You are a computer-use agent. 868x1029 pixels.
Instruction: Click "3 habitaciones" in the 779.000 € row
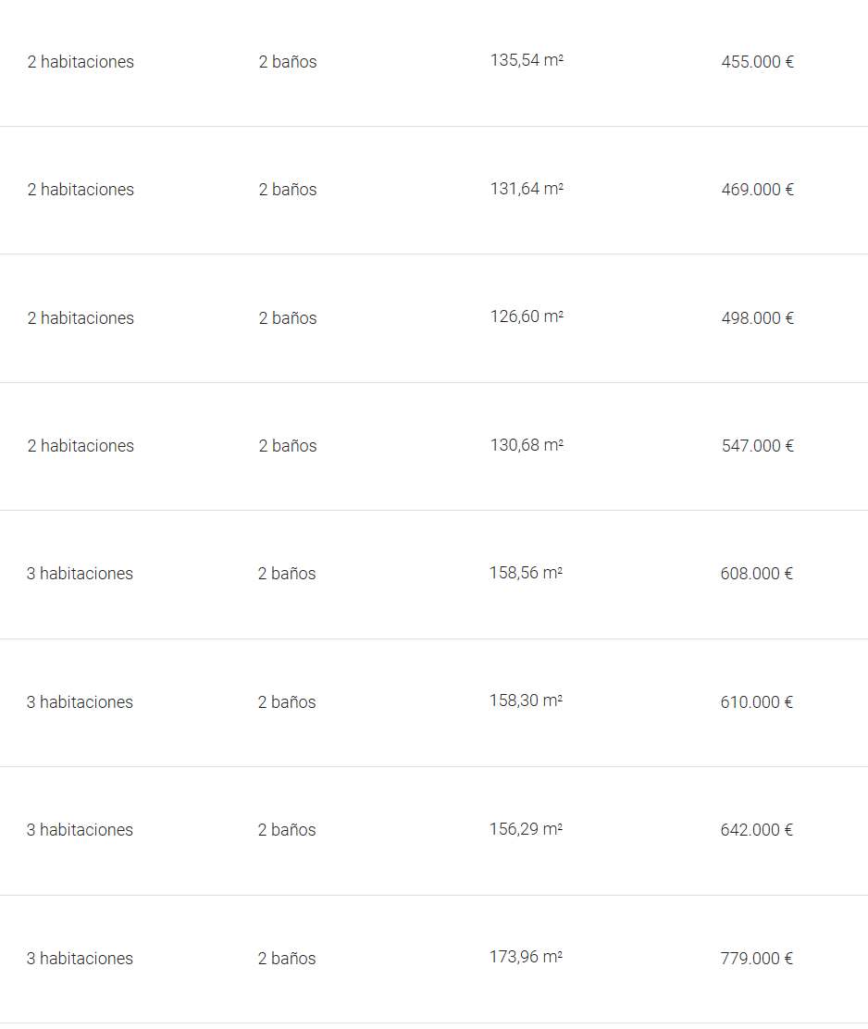[x=80, y=959]
